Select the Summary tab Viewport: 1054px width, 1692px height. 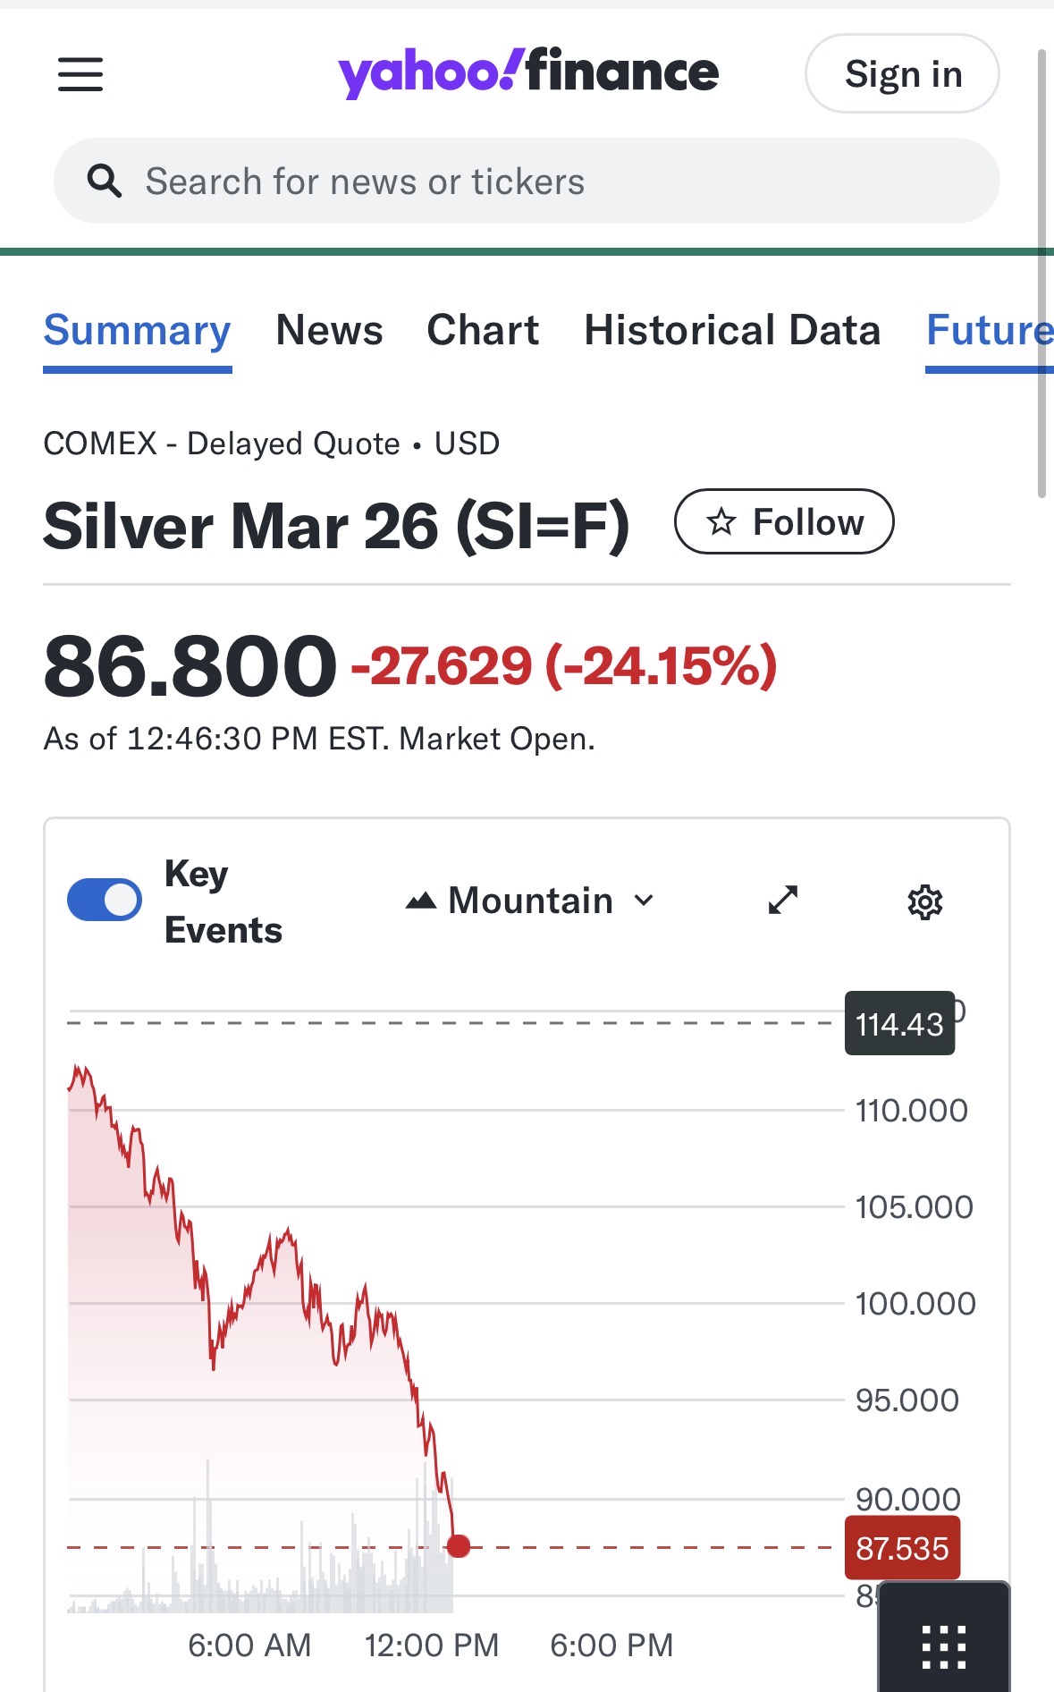coord(138,330)
